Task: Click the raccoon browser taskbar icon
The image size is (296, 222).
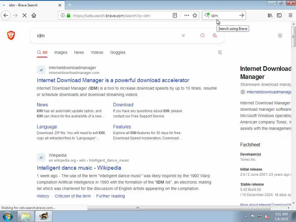Action: point(44,216)
